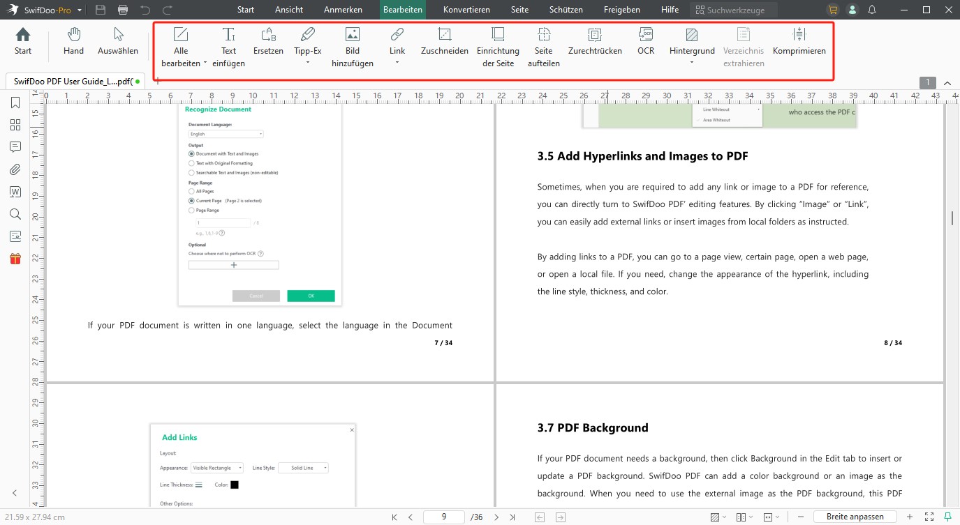The height and width of the screenshot is (525, 960).
Task: Activate the Auswählen pointer tool
Action: tap(118, 42)
